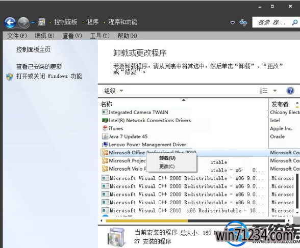Click the magnifier search icon
This screenshot has height=248, width=300.
pos(295,22)
